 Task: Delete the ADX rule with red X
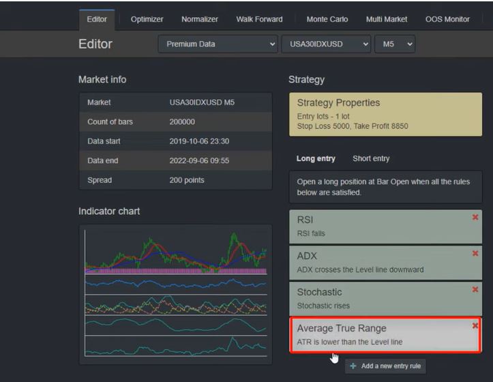(475, 254)
